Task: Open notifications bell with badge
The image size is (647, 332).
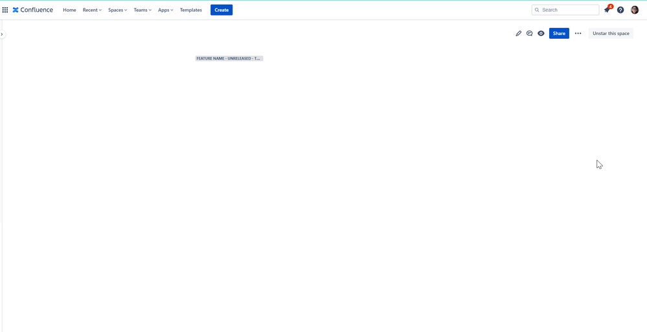Action: tap(607, 10)
